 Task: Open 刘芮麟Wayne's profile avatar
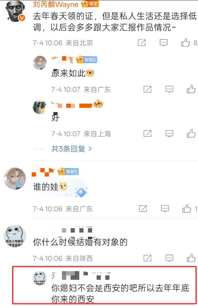pyautogui.click(x=15, y=11)
